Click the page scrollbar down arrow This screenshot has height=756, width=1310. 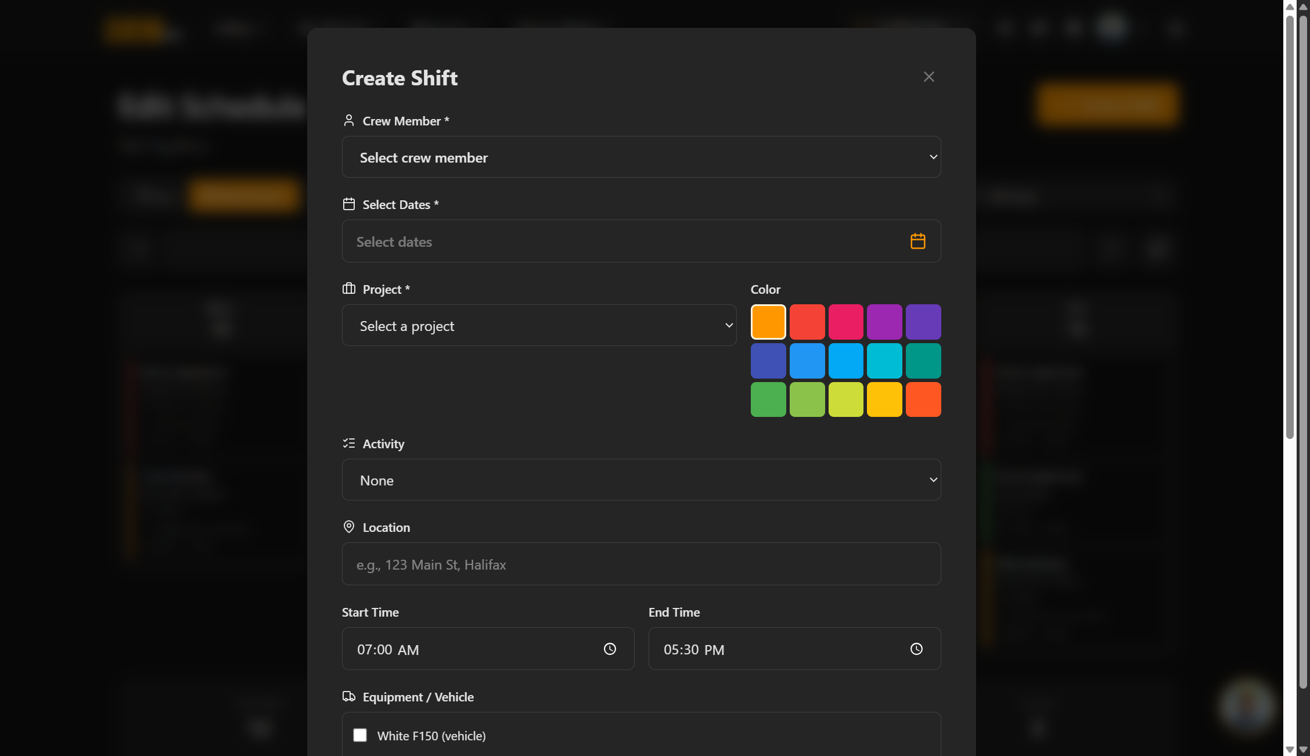[x=1303, y=750]
